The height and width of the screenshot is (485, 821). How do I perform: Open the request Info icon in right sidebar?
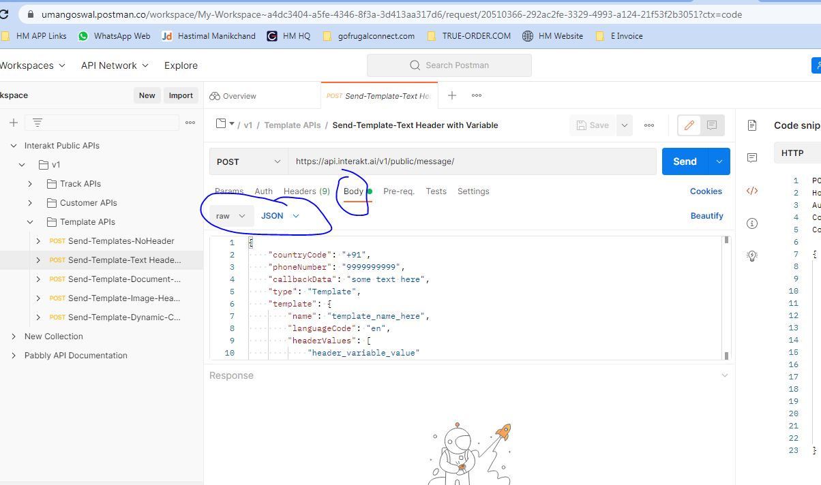pyautogui.click(x=752, y=223)
